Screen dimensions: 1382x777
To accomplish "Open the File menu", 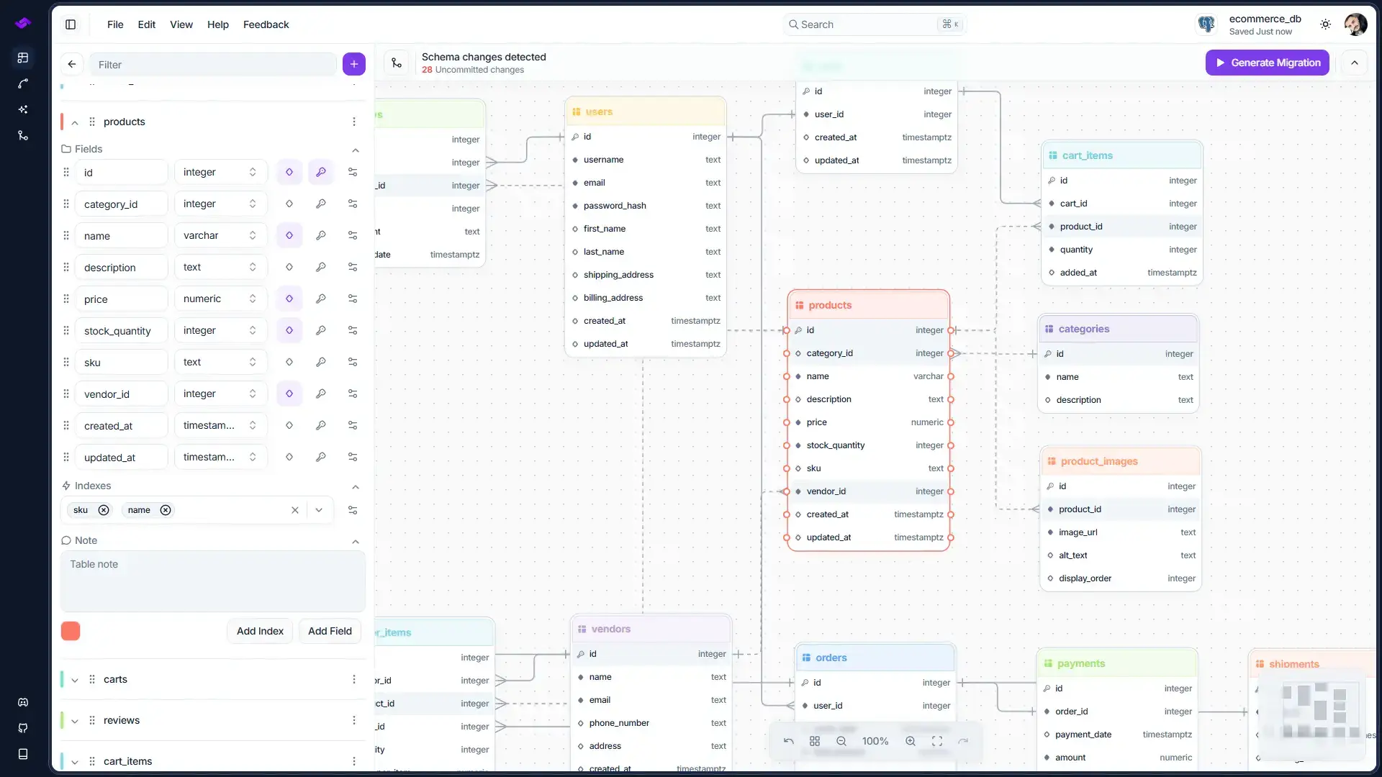I will tap(115, 24).
